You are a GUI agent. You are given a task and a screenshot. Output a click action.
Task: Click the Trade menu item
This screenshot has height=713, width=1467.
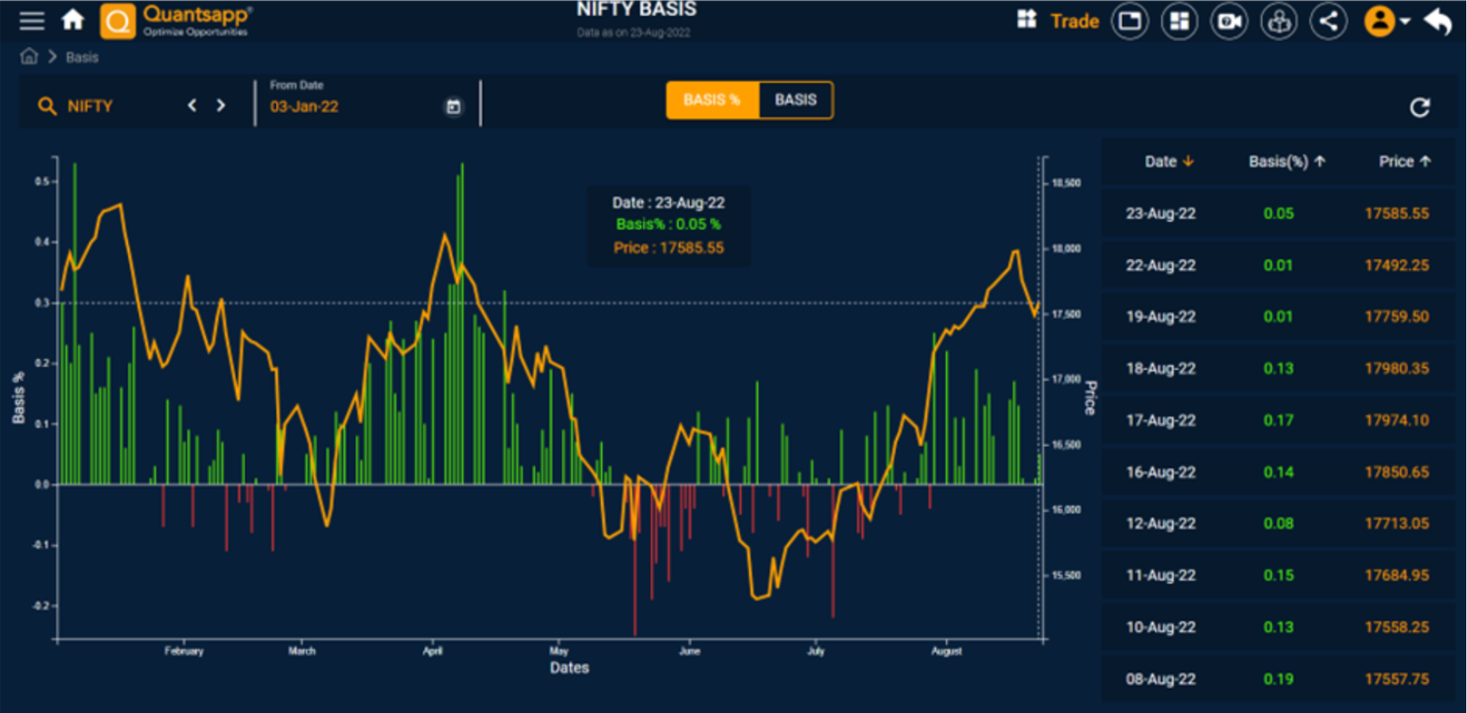1074,21
